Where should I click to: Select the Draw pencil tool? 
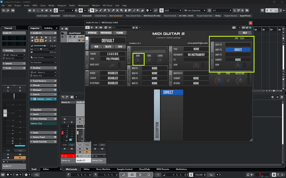[100, 11]
